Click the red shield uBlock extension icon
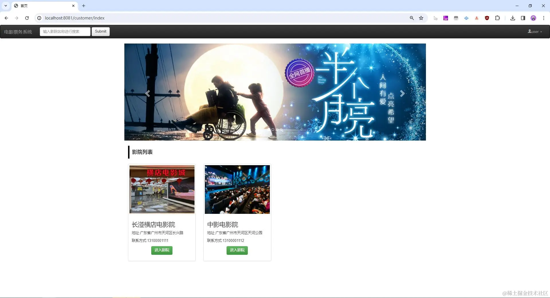 (x=487, y=18)
